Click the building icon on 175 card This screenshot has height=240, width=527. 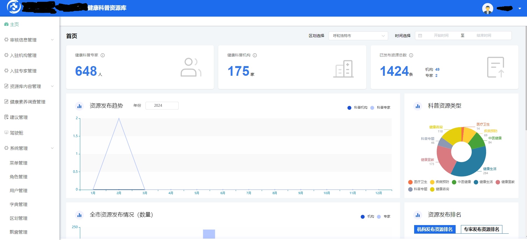point(343,69)
